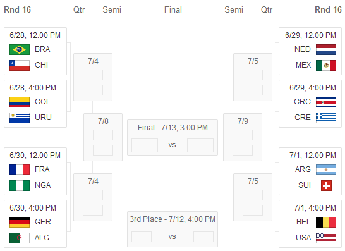This screenshot has width=345, height=251.
Task: Select the Colombia flag
Action: [x=20, y=102]
